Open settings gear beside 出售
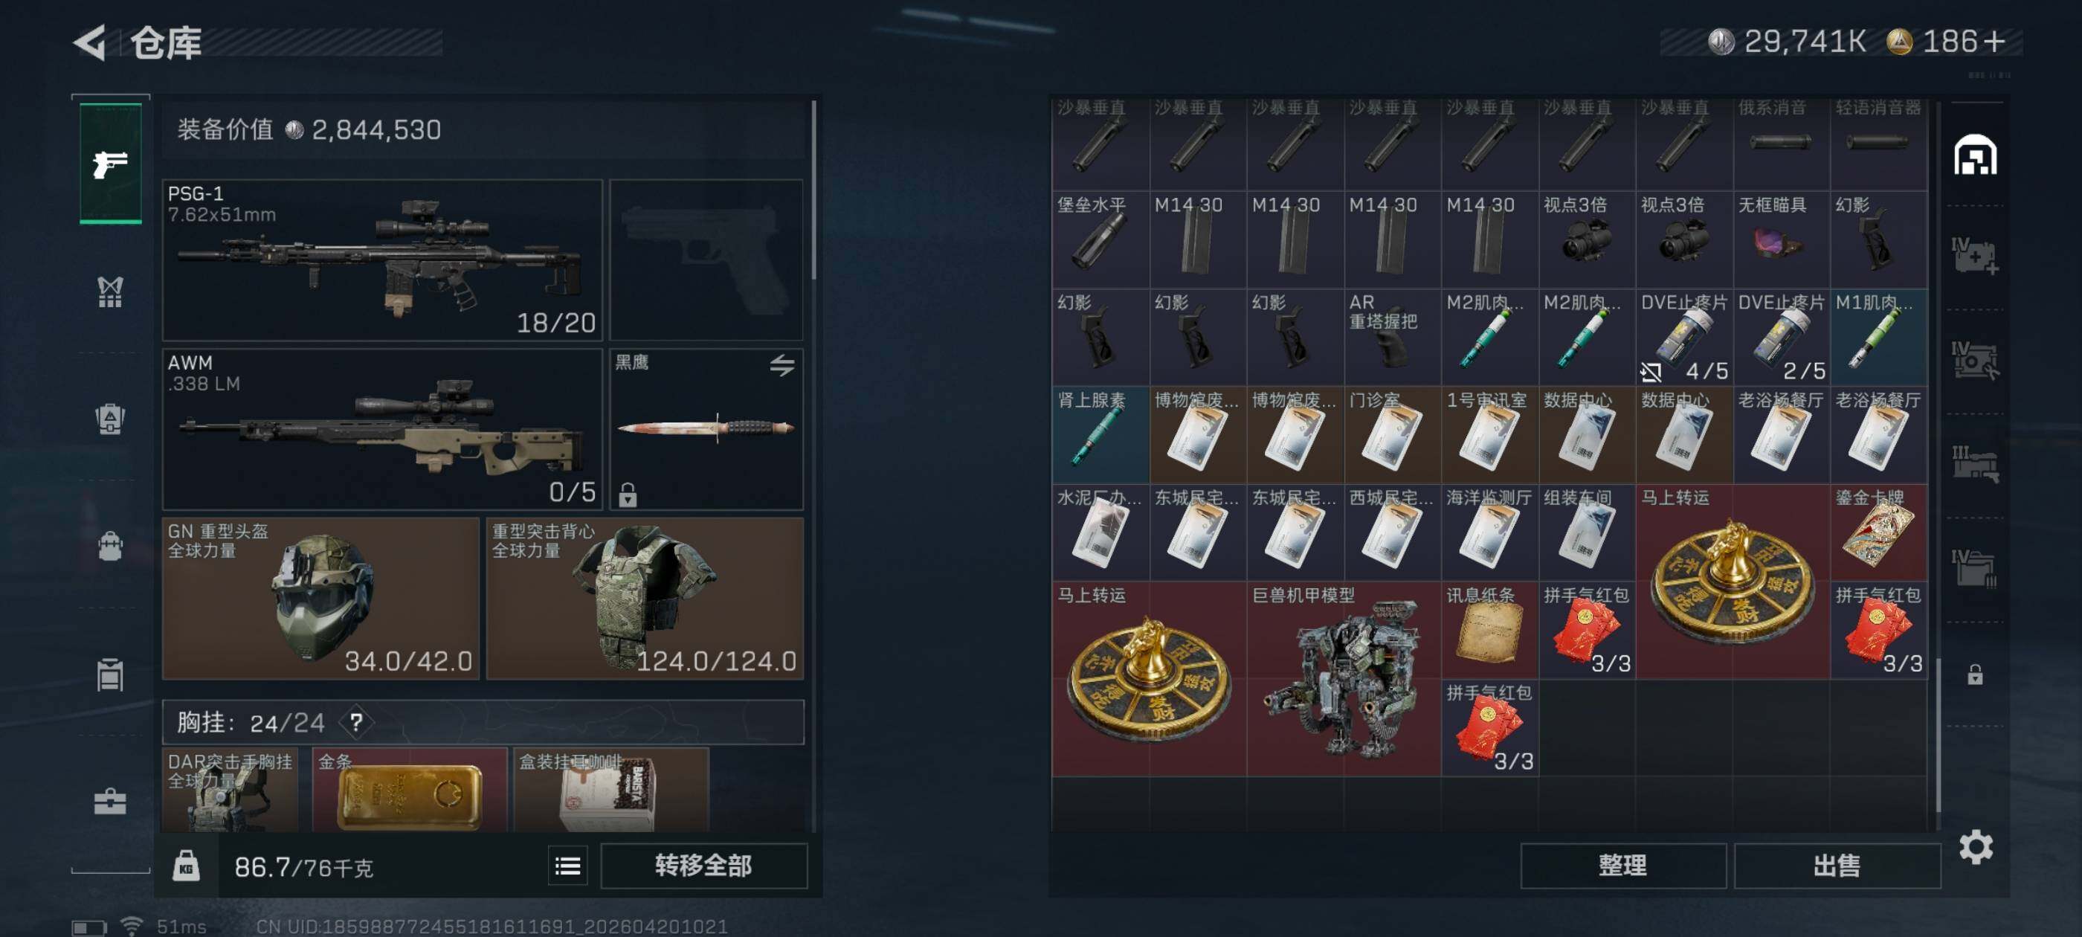The width and height of the screenshot is (2082, 937). point(1976,846)
